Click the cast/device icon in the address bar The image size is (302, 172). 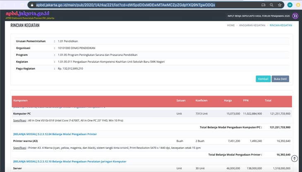coord(263,5)
